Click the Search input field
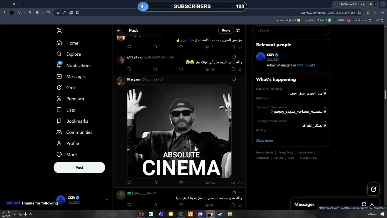Viewport: 387px width, 218px height. [291, 30]
